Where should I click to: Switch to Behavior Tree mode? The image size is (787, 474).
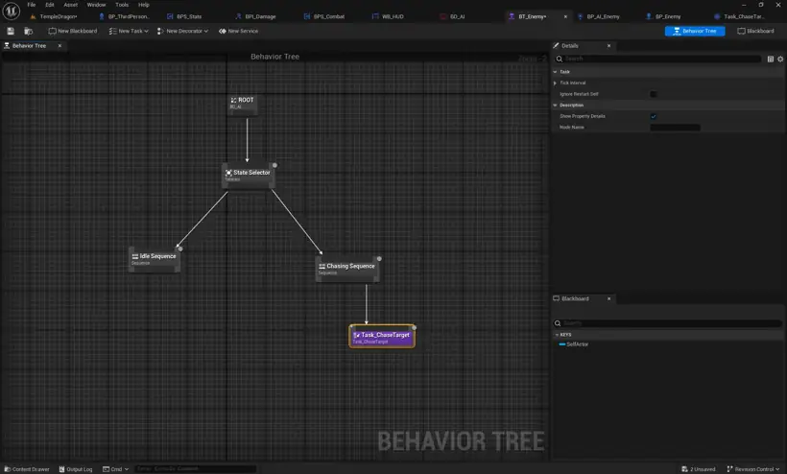695,31
